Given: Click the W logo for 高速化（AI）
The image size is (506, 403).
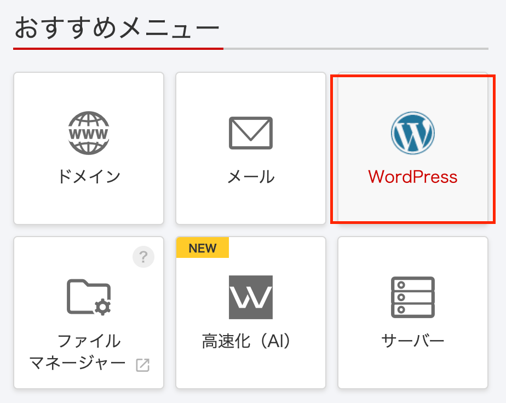Looking at the screenshot, I should point(251,297).
